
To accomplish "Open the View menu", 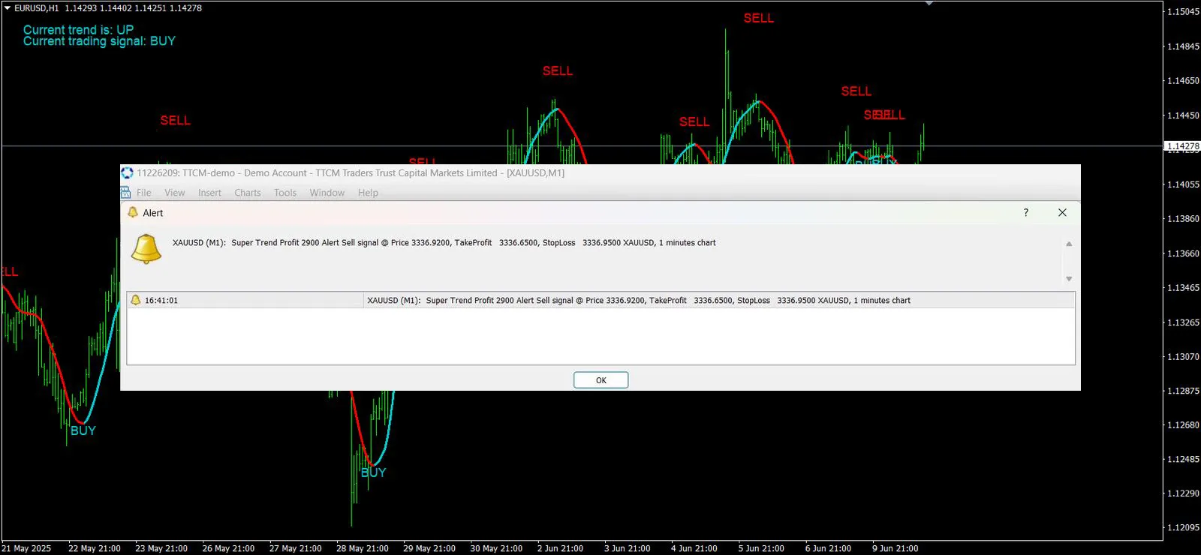I will [175, 193].
